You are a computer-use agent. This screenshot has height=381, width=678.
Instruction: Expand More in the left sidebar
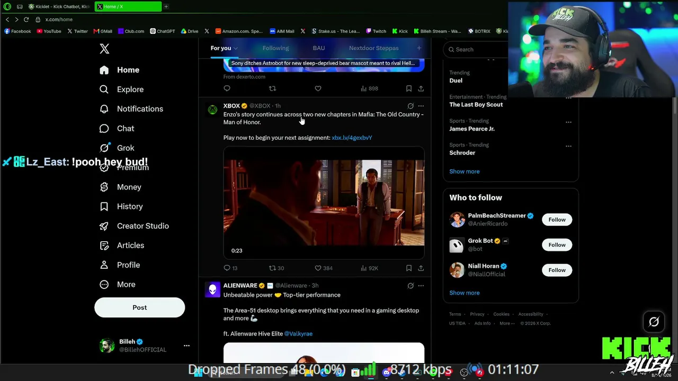(118, 285)
